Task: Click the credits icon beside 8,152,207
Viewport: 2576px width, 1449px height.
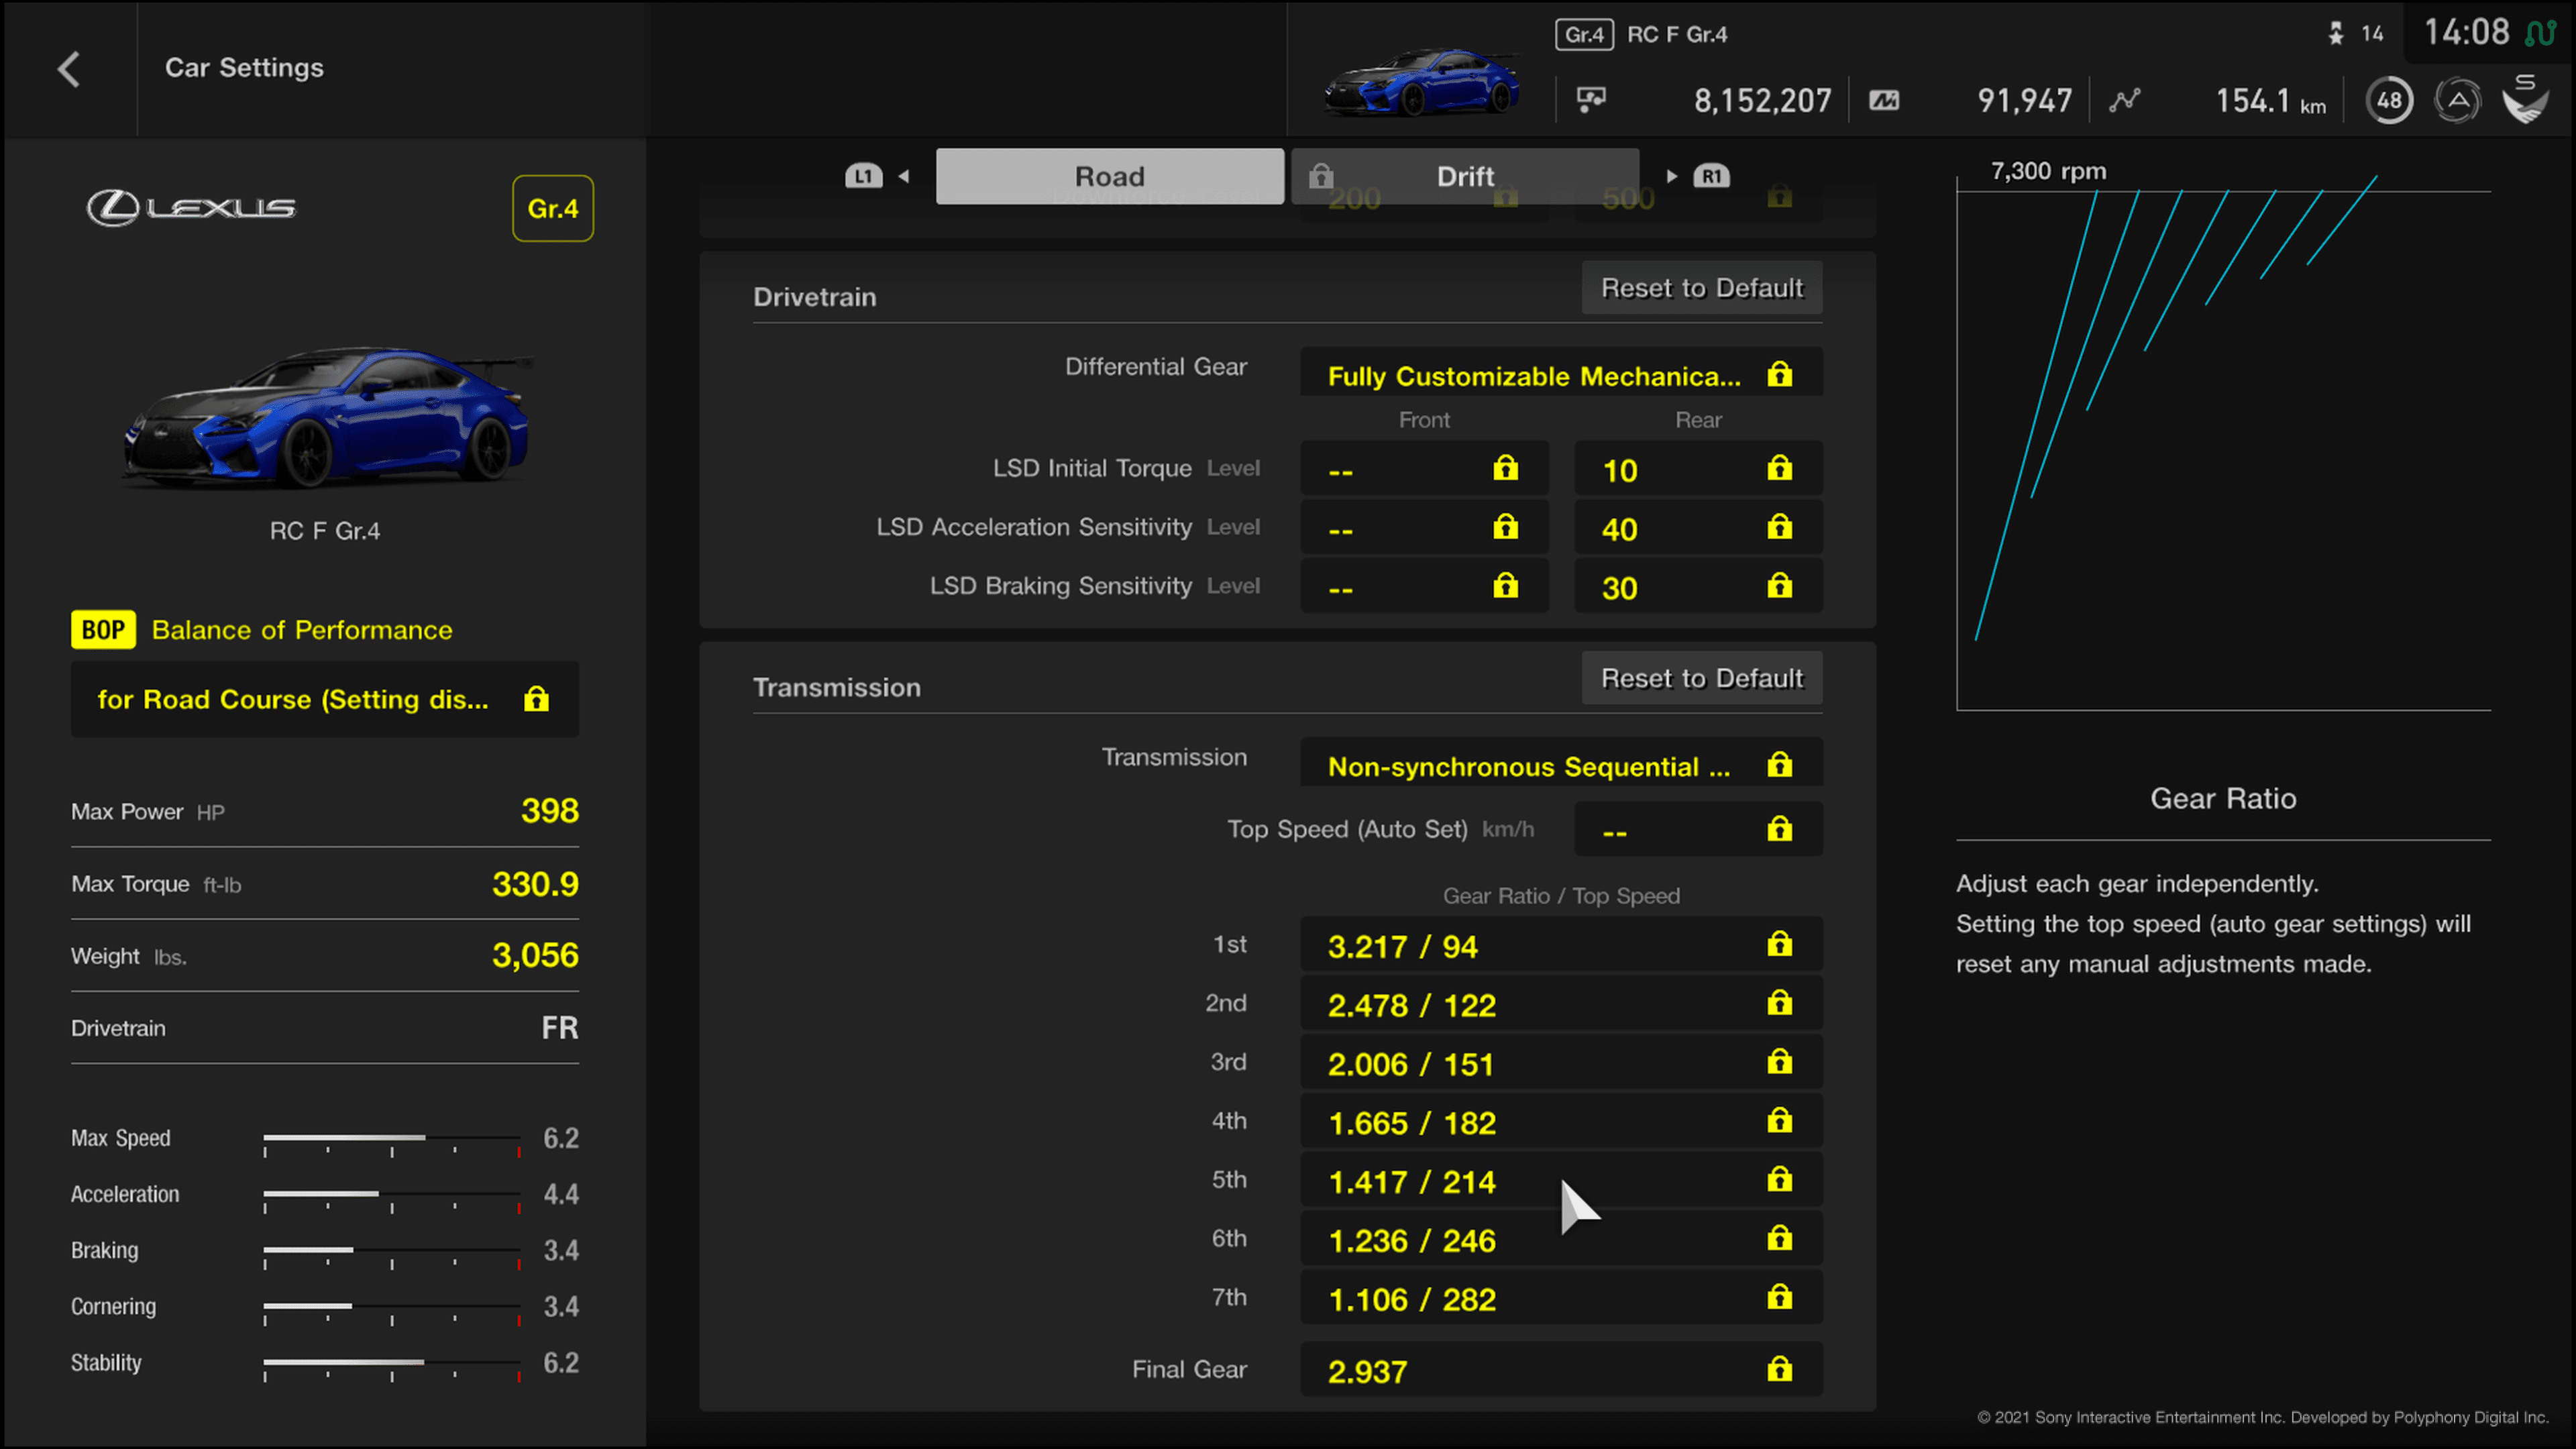Action: (x=1591, y=100)
